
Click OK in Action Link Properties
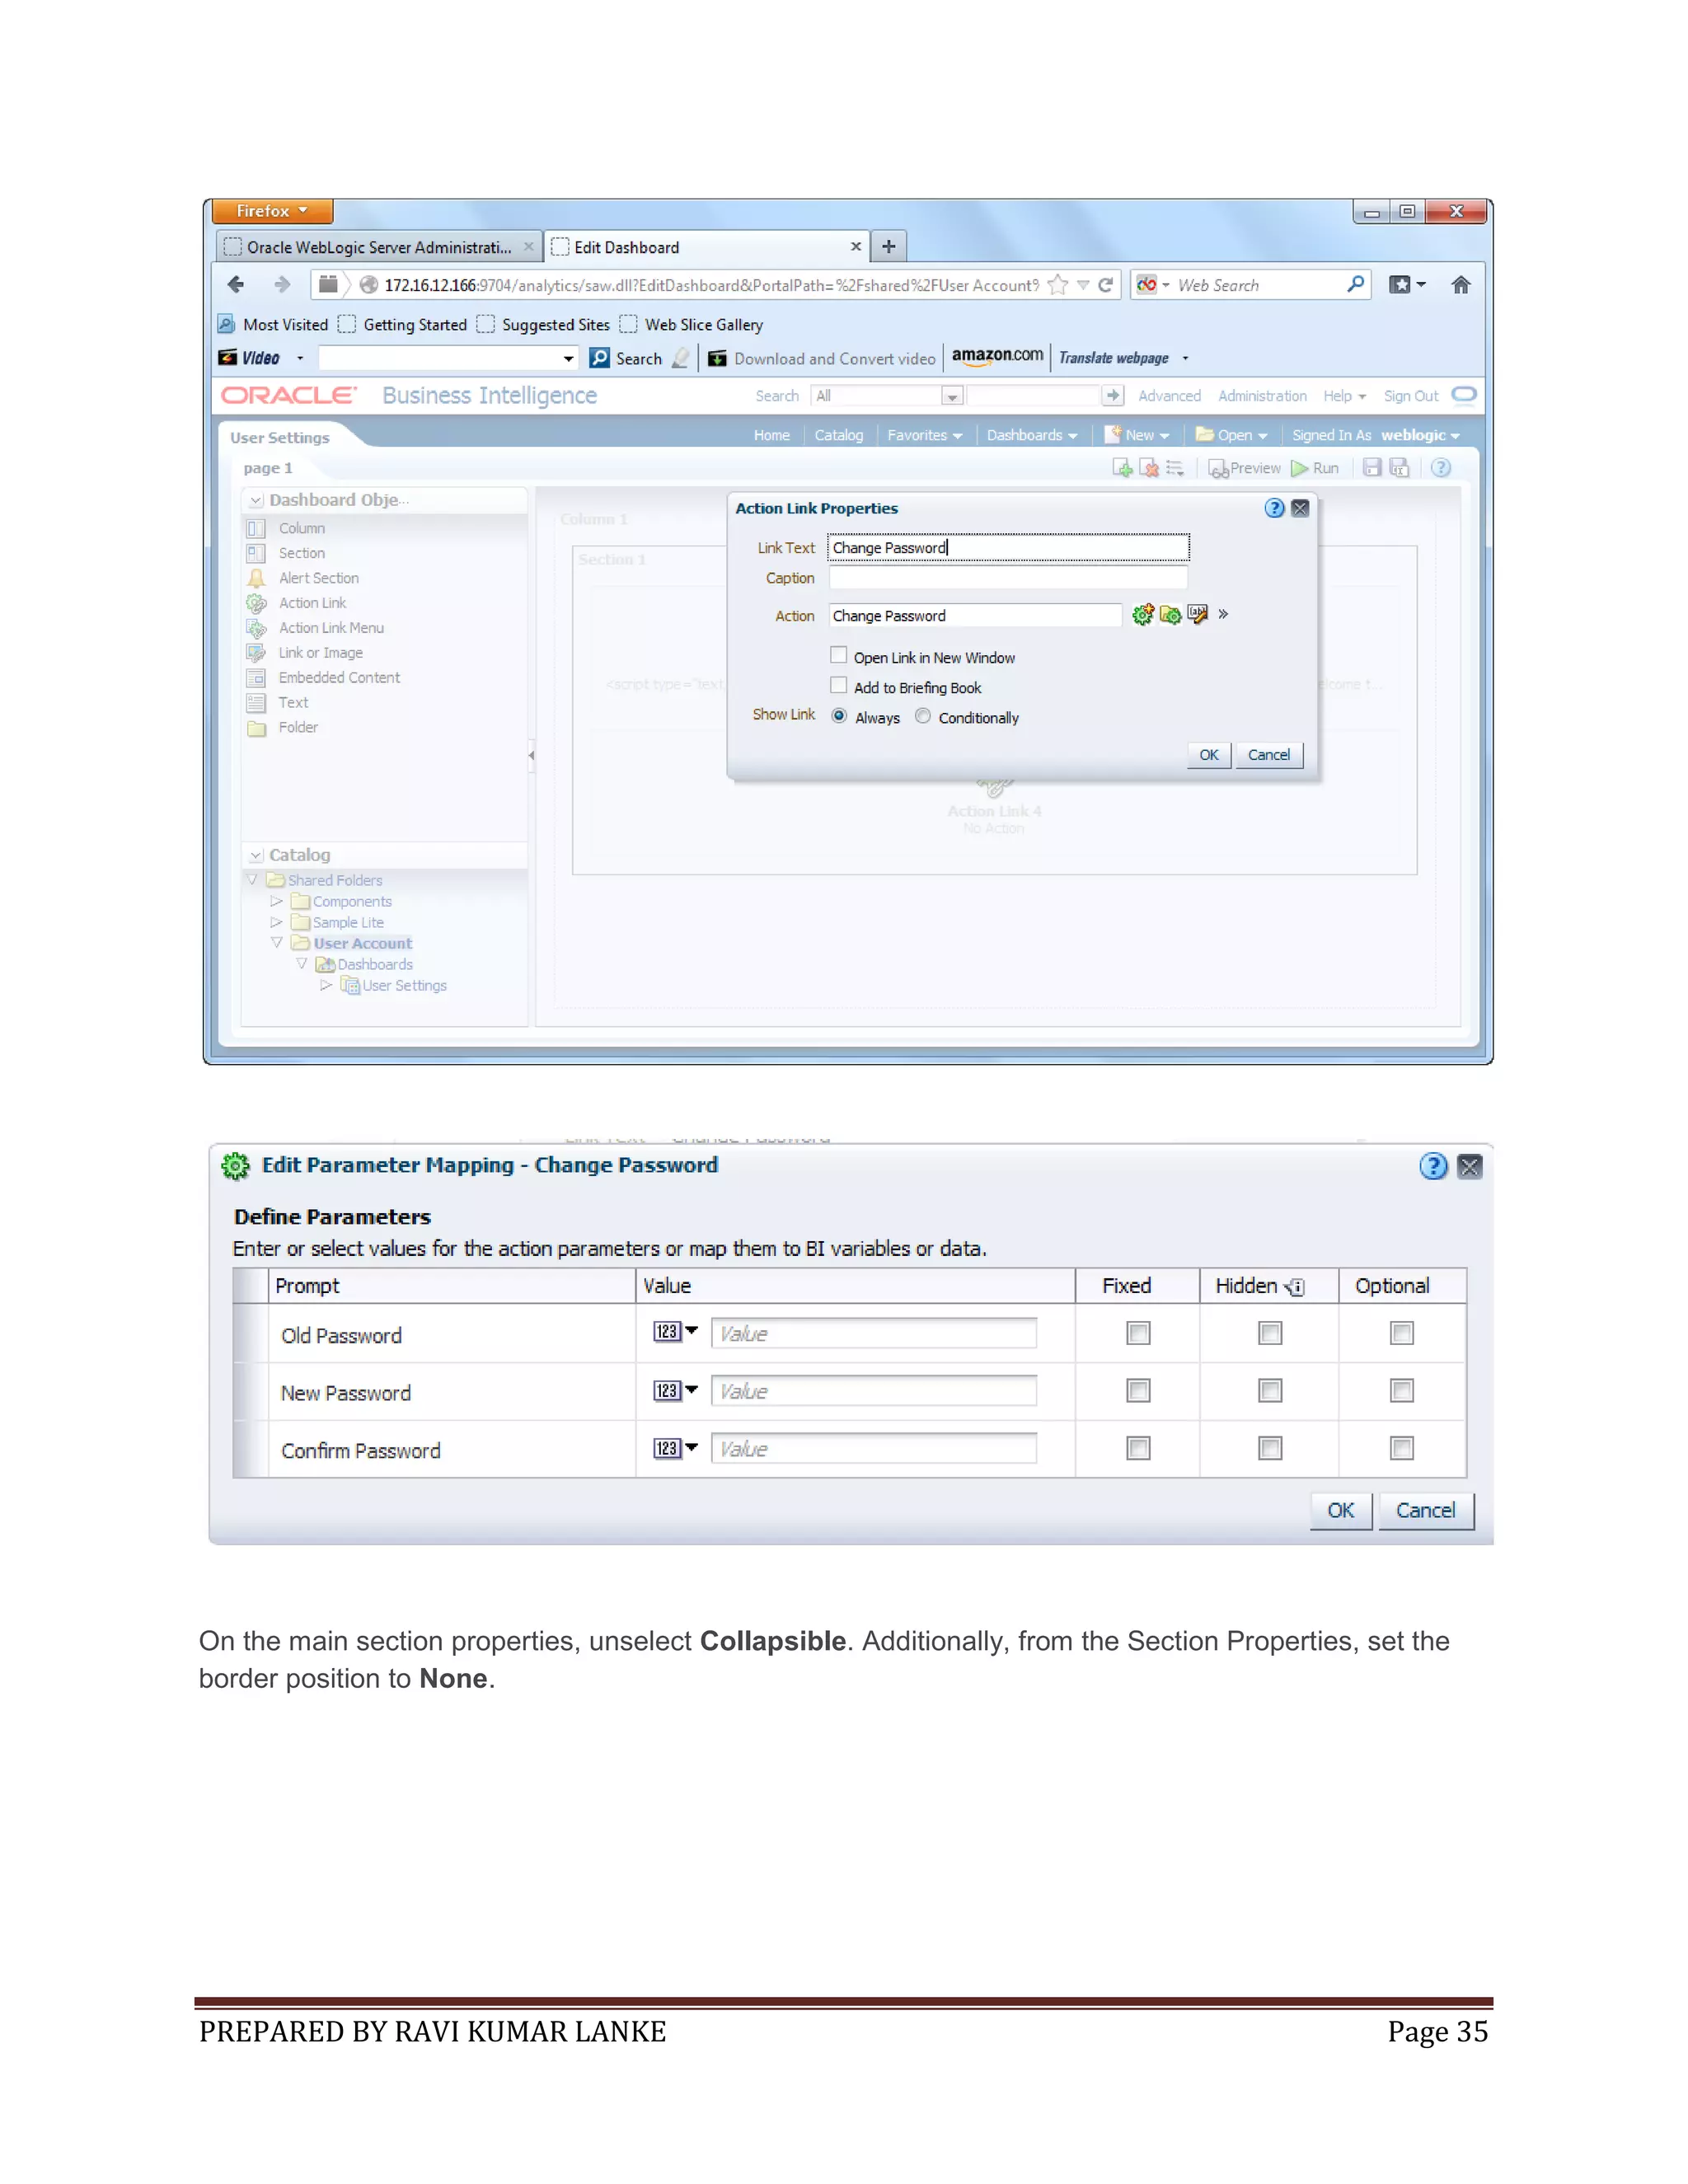click(x=1209, y=755)
